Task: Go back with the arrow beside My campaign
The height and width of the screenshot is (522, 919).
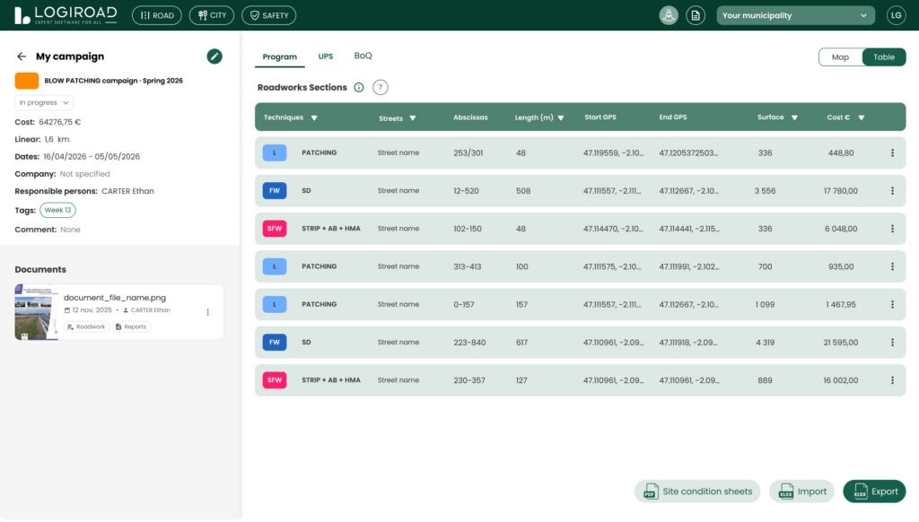Action: tap(22, 57)
